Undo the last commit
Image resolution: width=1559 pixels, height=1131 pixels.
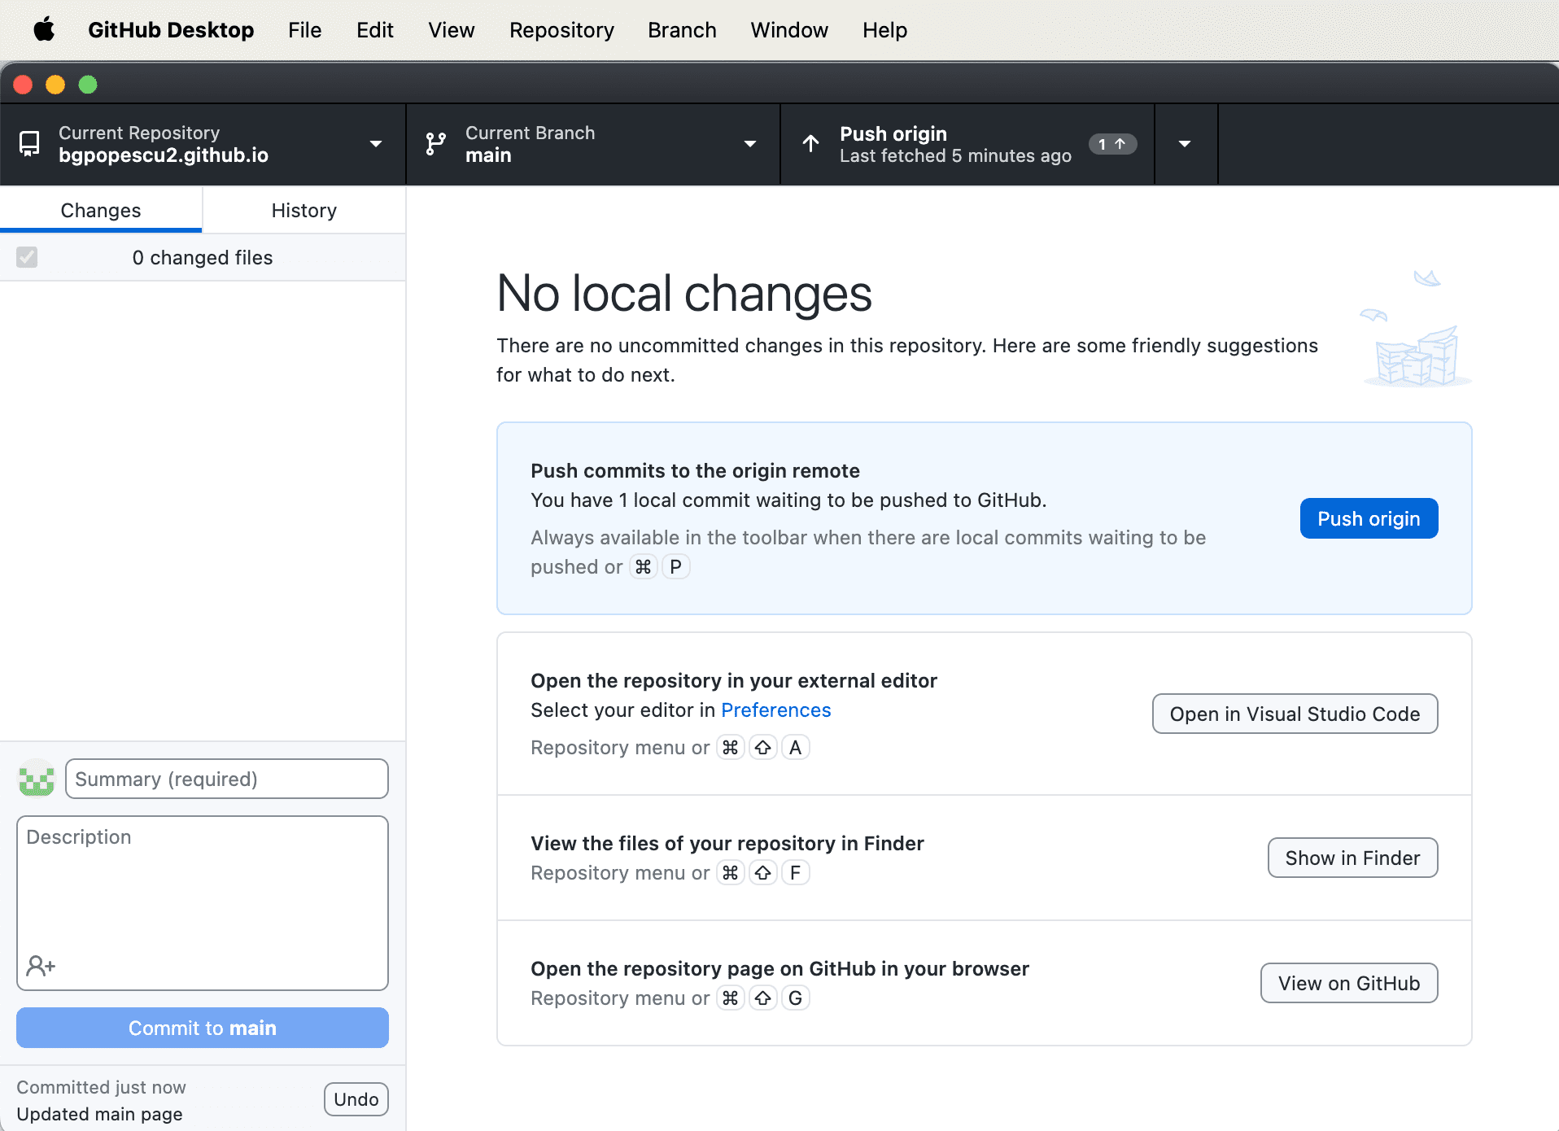click(x=356, y=1099)
